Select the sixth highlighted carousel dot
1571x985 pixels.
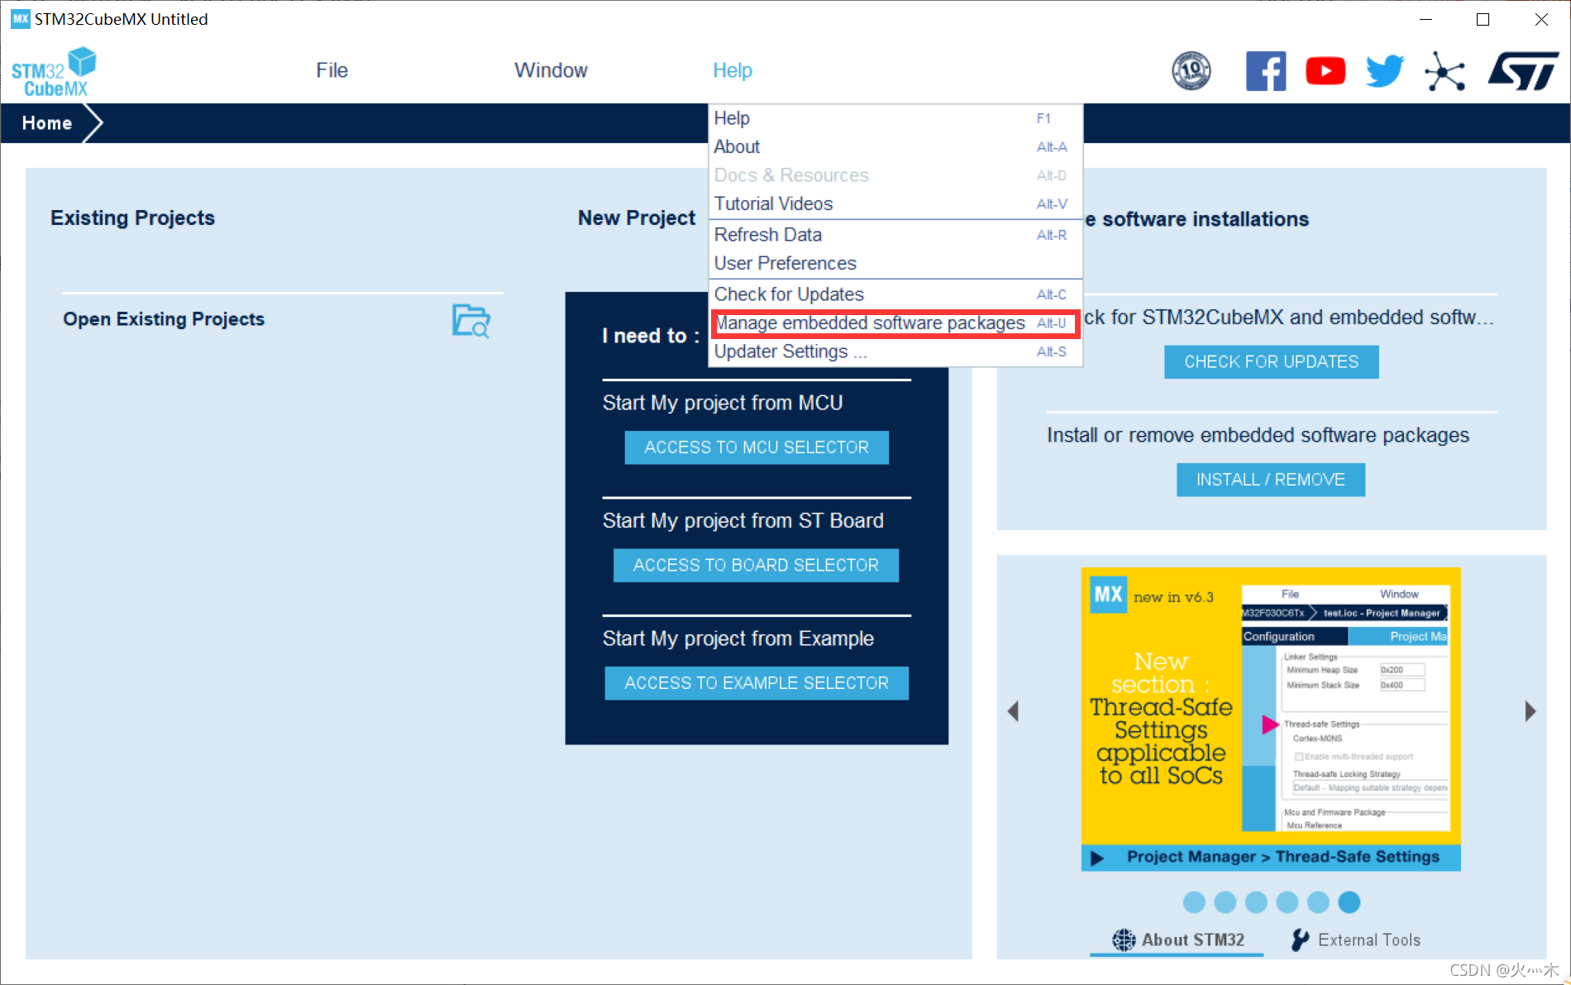[1349, 902]
